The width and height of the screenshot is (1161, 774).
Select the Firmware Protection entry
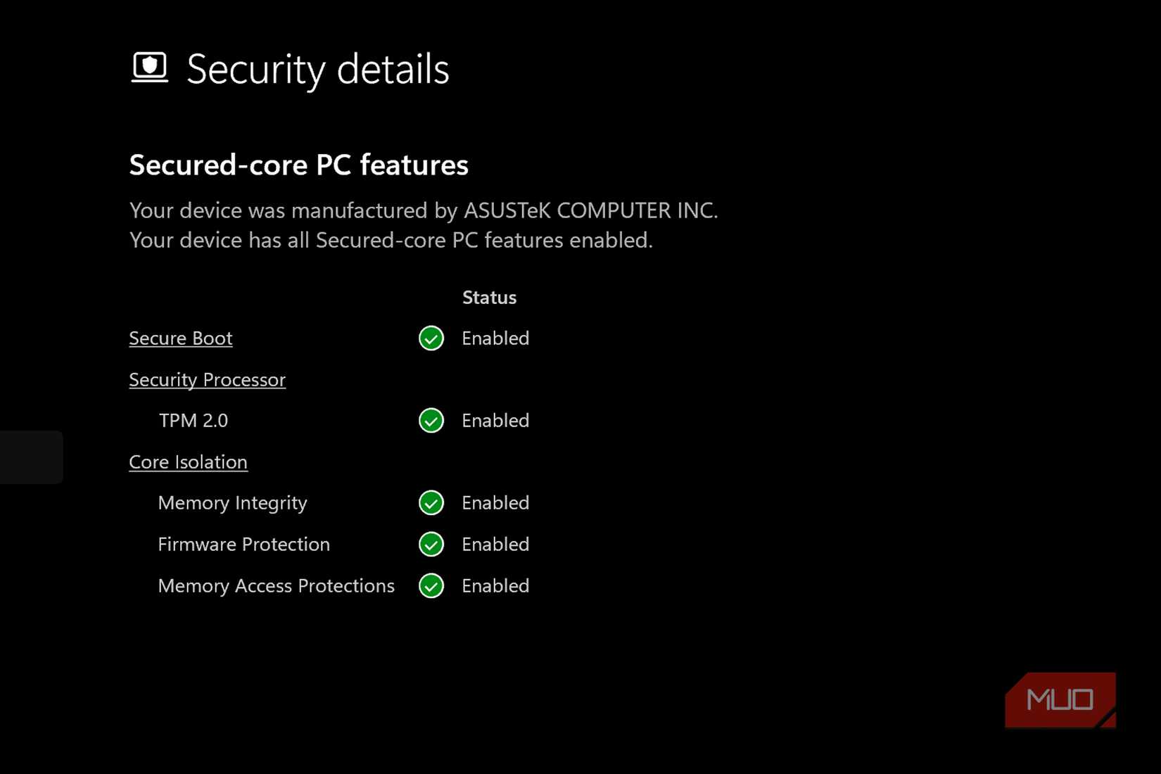244,544
